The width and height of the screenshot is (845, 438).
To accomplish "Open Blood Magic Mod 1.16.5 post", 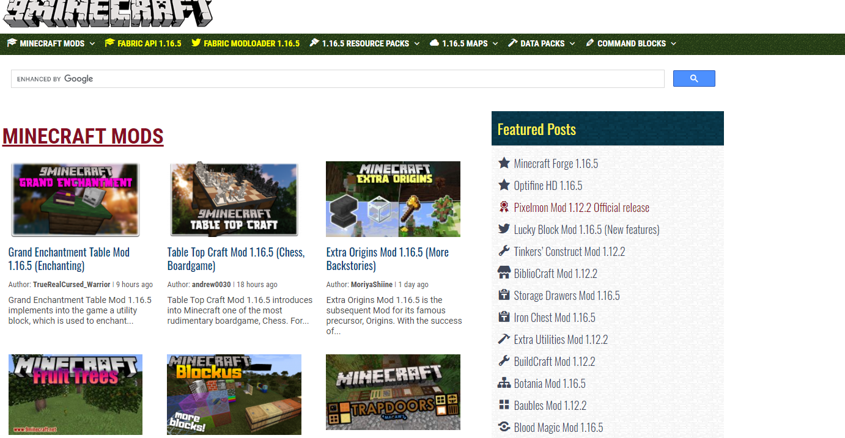I will [558, 428].
